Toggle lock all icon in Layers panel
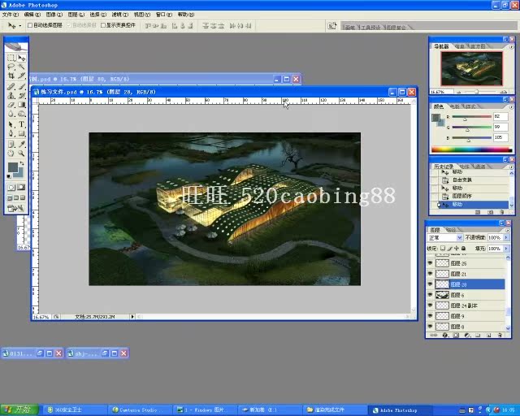520x416 pixels. pyautogui.click(x=463, y=248)
